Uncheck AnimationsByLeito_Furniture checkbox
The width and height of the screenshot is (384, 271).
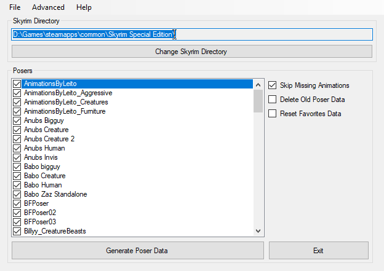click(17, 111)
